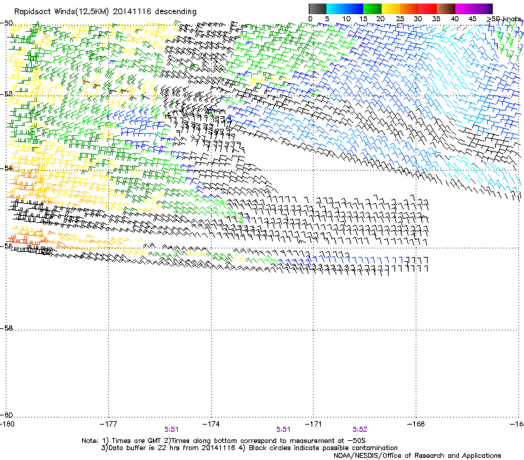Click the -52 latitude axis label
Screen dimensions: 524x460
[6, 94]
